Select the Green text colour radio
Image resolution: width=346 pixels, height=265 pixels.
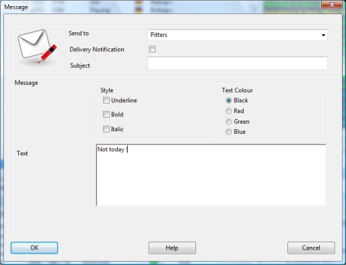tap(229, 122)
